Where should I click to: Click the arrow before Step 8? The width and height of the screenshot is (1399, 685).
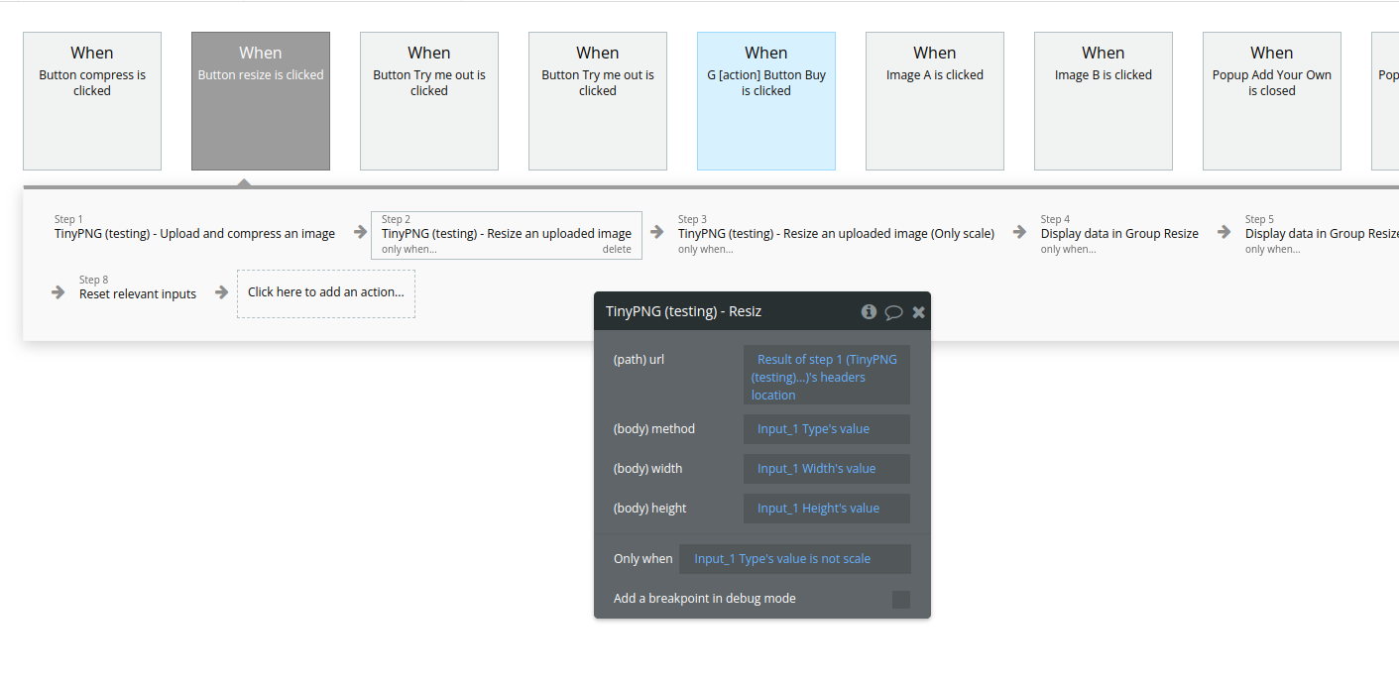tap(58, 292)
